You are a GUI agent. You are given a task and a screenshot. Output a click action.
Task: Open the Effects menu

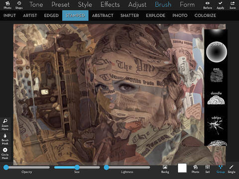(110, 4)
